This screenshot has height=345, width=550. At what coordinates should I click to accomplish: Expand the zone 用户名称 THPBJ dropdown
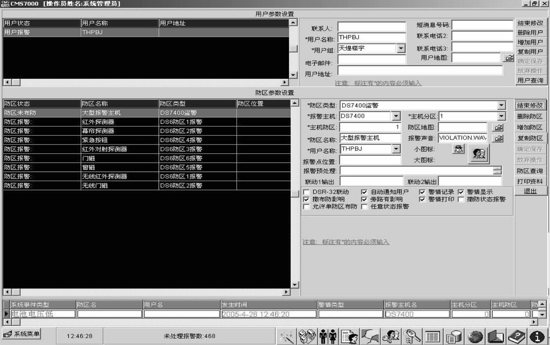396,149
